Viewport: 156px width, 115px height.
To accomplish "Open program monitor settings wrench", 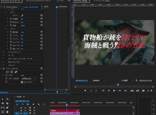I will 136,80.
